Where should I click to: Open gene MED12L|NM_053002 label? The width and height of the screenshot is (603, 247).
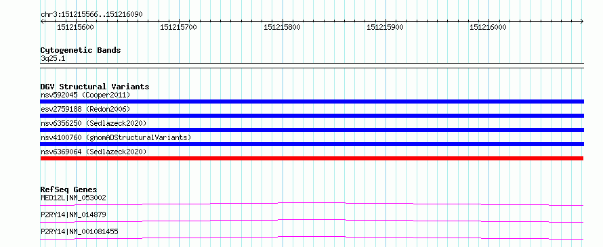click(x=73, y=198)
